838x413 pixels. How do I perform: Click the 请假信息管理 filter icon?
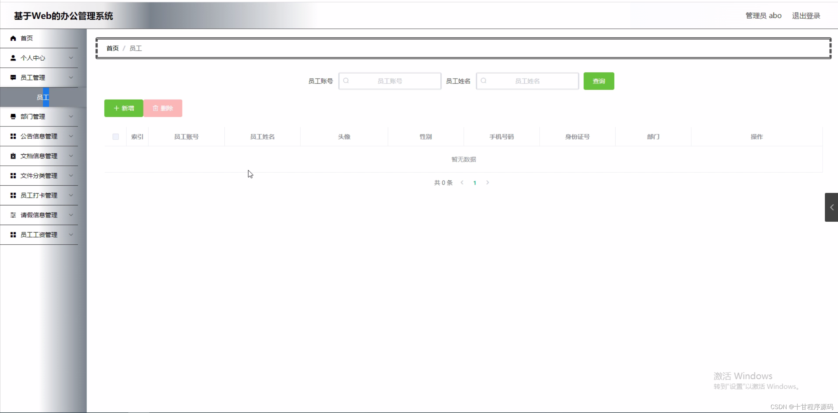[13, 215]
